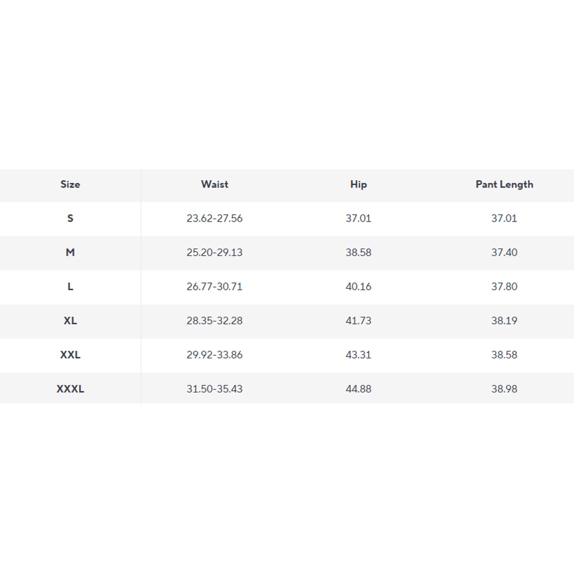Image resolution: width=574 pixels, height=574 pixels.
Task: Click waist value 23.62-27.56
Action: (215, 218)
